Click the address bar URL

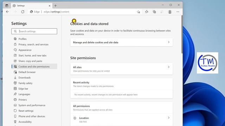click(56, 12)
